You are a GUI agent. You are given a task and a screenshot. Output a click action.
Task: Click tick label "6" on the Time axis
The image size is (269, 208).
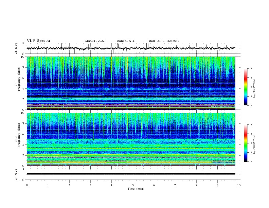pos(154,185)
